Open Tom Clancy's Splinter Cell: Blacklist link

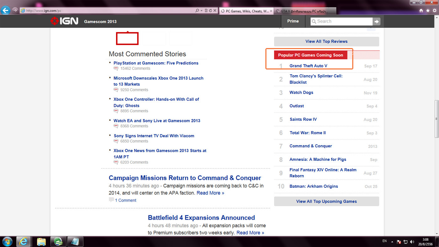coord(316,79)
